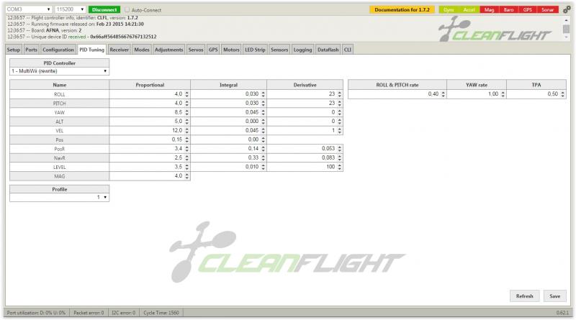This screenshot has height=320, width=576.
Task: Open the COM3 port dropdown
Action: 28,9
